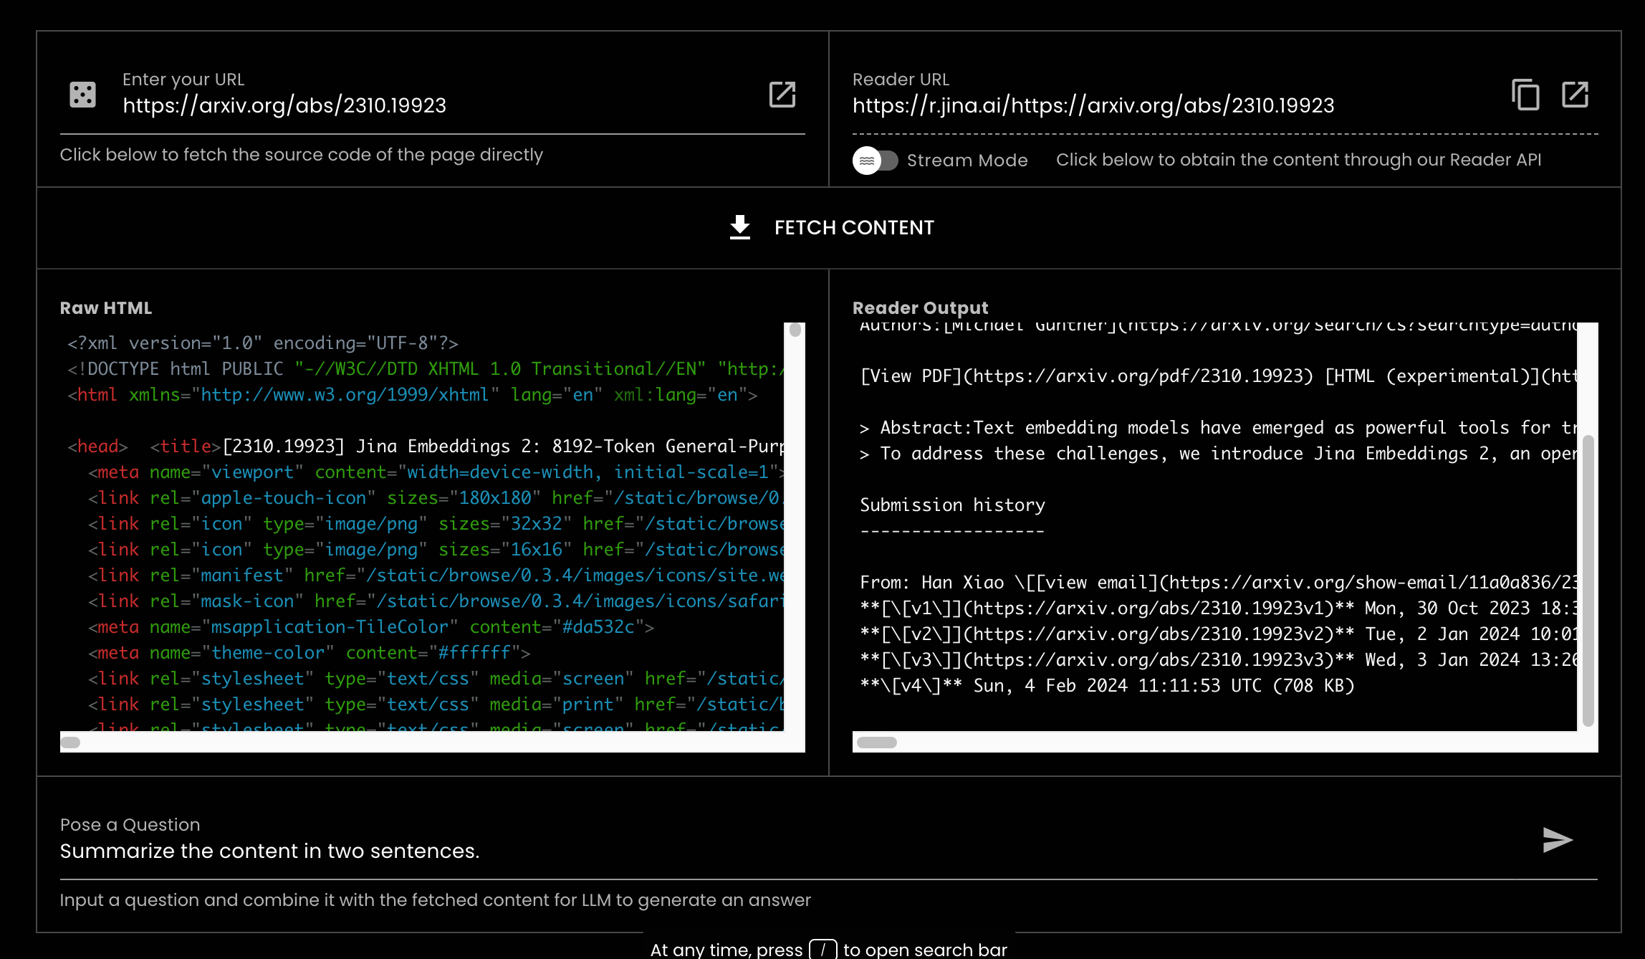Click the random URL dice icon
This screenshot has height=959, width=1645.
(82, 95)
